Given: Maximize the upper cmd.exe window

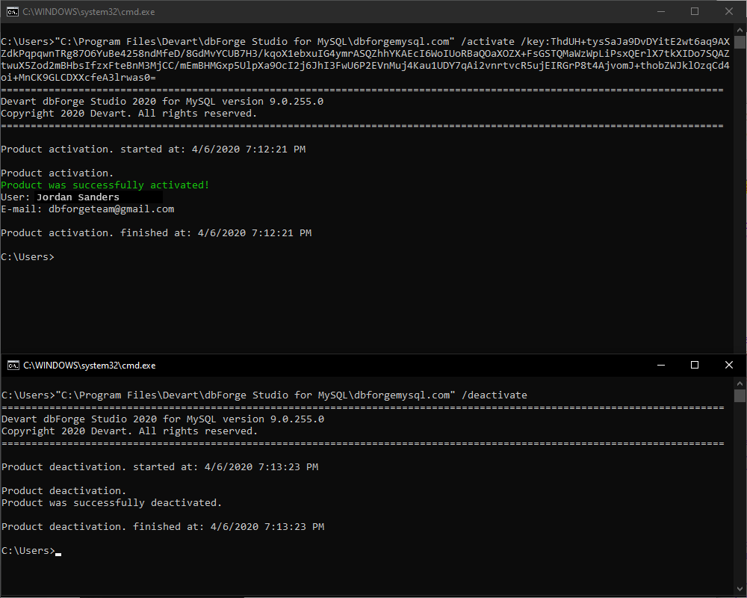Looking at the screenshot, I should tap(695, 11).
